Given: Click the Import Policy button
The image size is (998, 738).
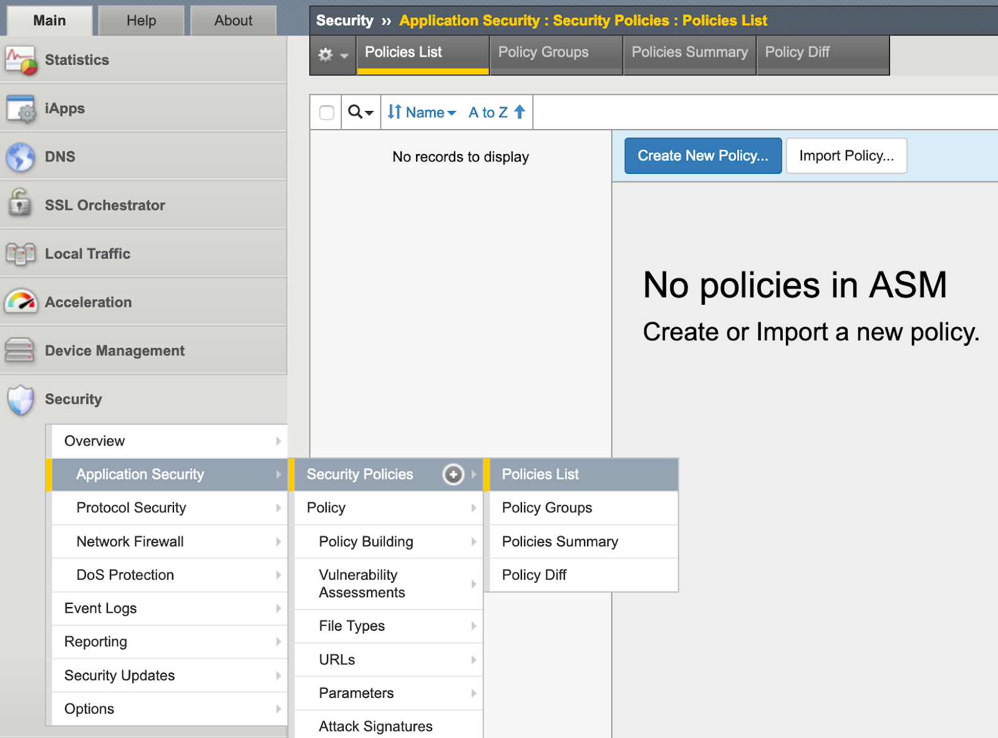Looking at the screenshot, I should click(x=846, y=156).
